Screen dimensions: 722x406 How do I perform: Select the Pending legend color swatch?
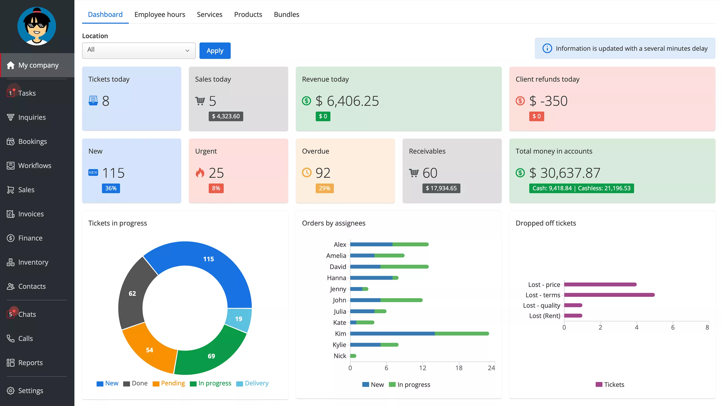155,383
